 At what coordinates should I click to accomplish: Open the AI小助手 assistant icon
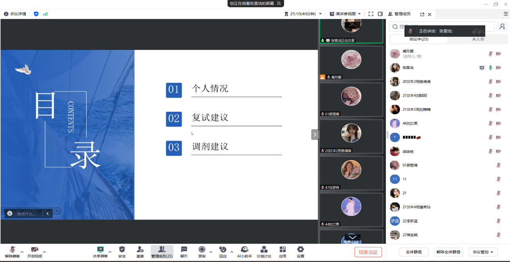pos(245,251)
